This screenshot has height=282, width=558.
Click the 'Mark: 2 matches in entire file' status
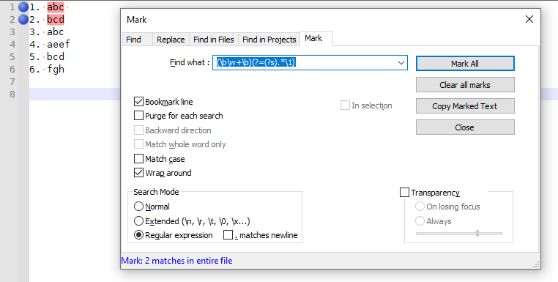(x=177, y=261)
